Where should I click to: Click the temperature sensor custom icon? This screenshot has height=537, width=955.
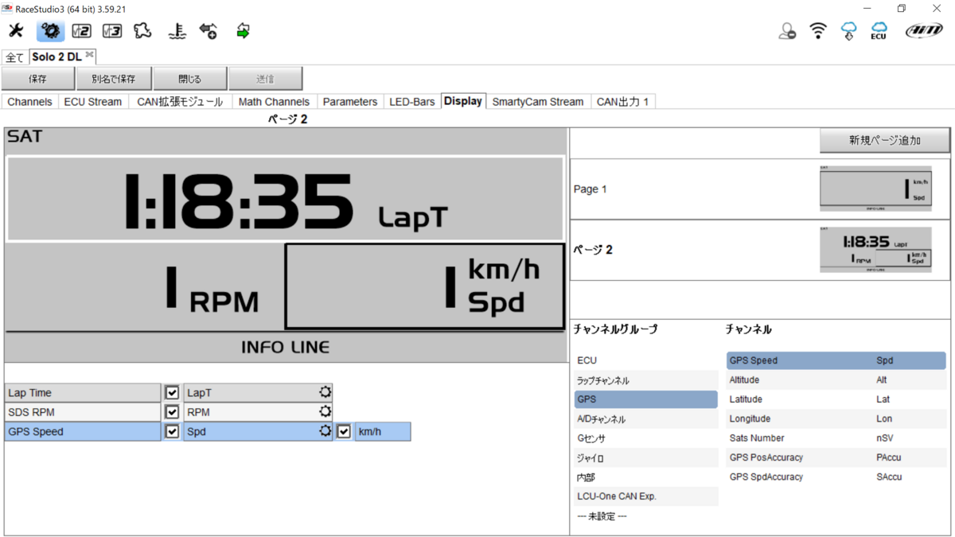(177, 31)
